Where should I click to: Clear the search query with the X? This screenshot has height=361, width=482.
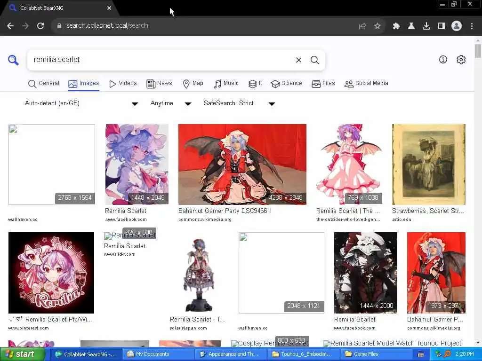298,60
